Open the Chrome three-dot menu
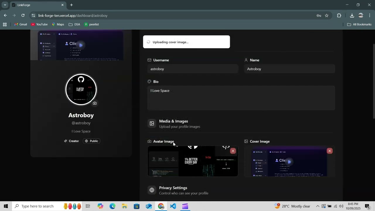Image resolution: width=375 pixels, height=211 pixels. (x=370, y=16)
